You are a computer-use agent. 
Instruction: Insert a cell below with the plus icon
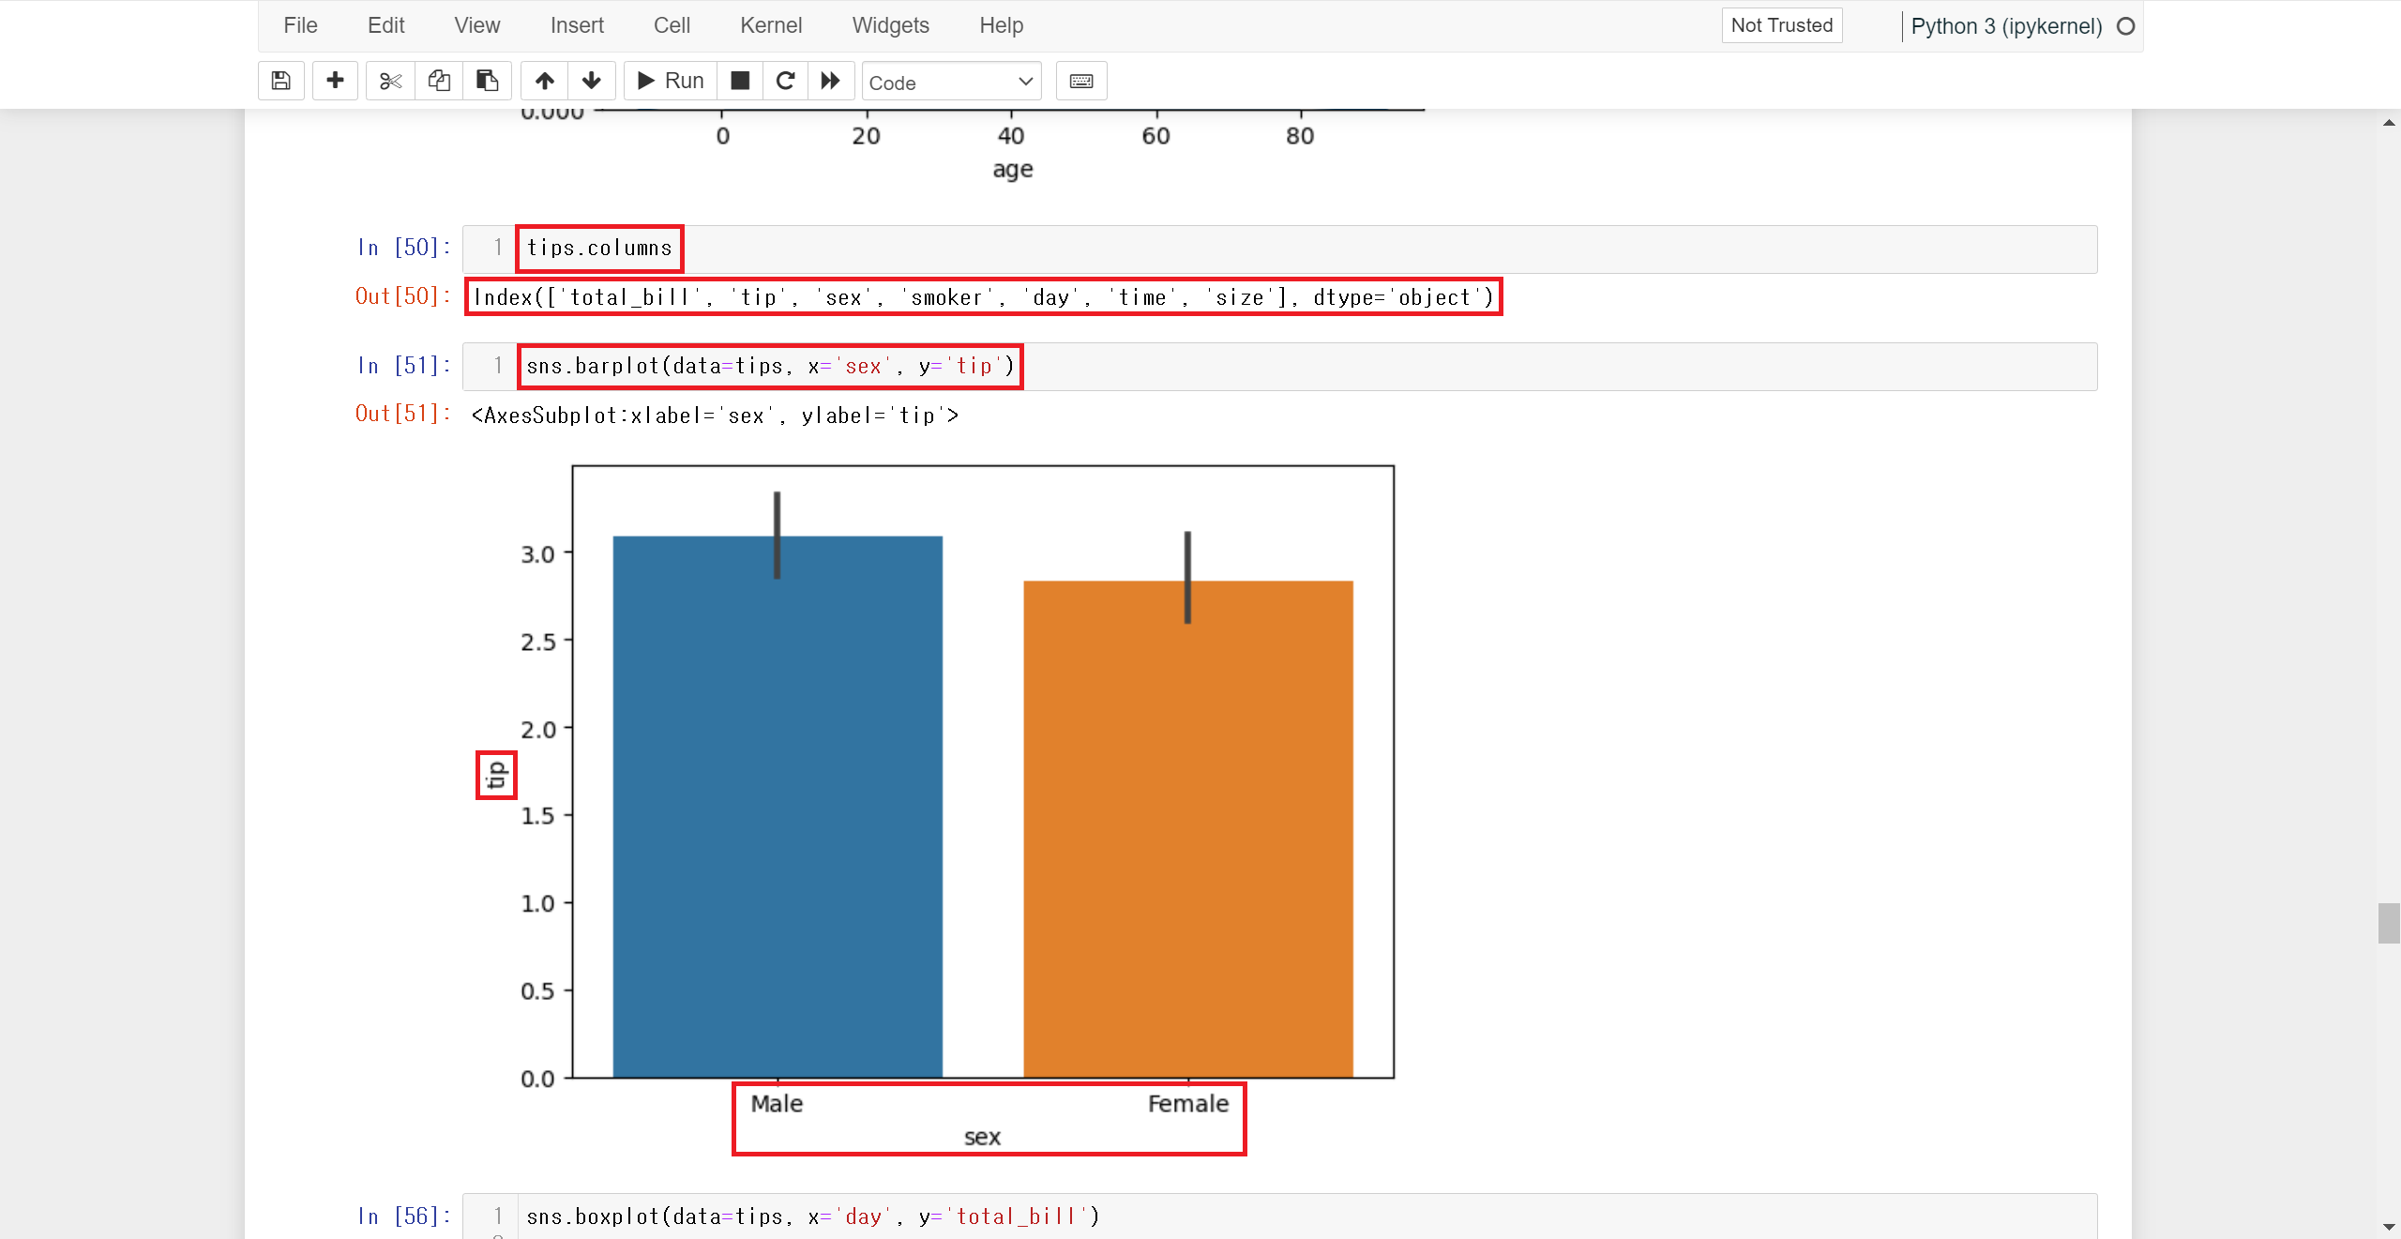pos(335,81)
